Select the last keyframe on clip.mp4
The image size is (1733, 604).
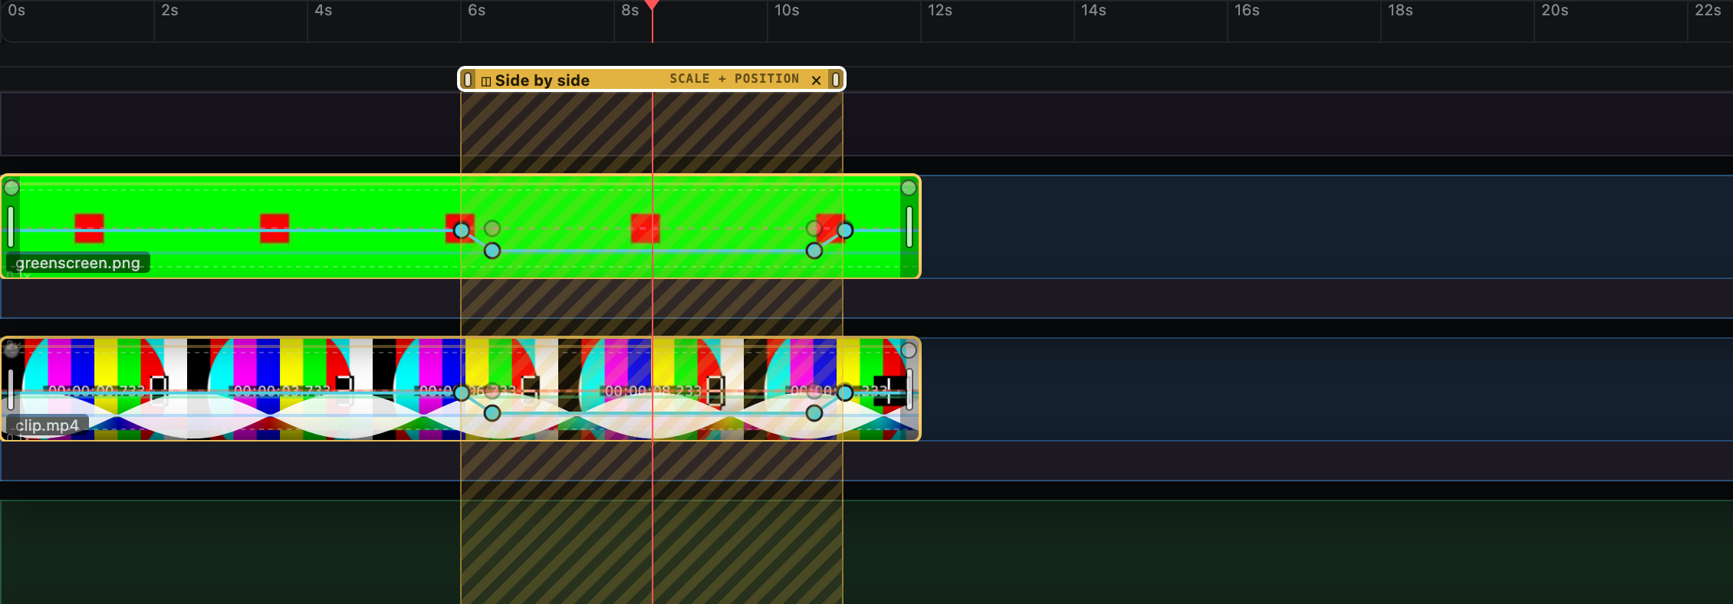pyautogui.click(x=845, y=393)
